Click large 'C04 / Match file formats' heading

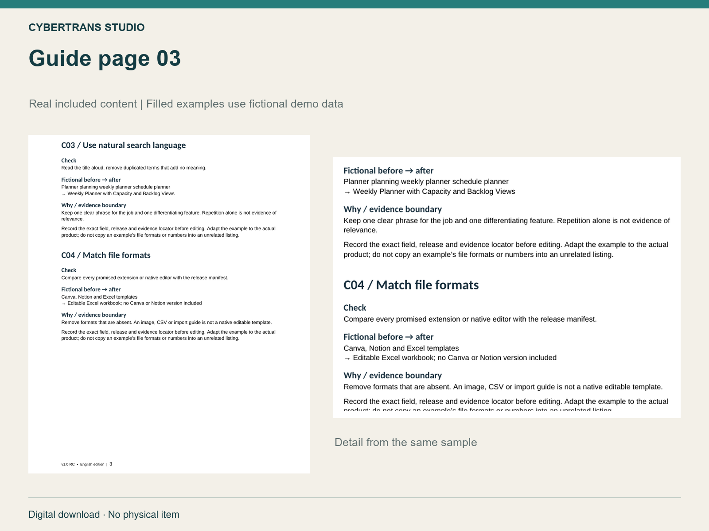tap(411, 285)
